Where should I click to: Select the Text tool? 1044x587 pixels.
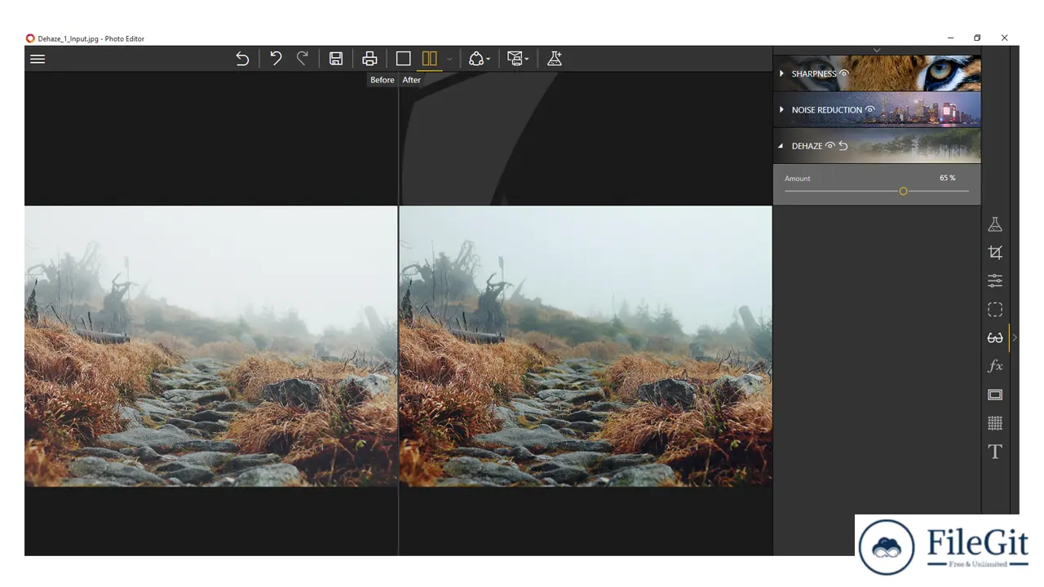995,452
